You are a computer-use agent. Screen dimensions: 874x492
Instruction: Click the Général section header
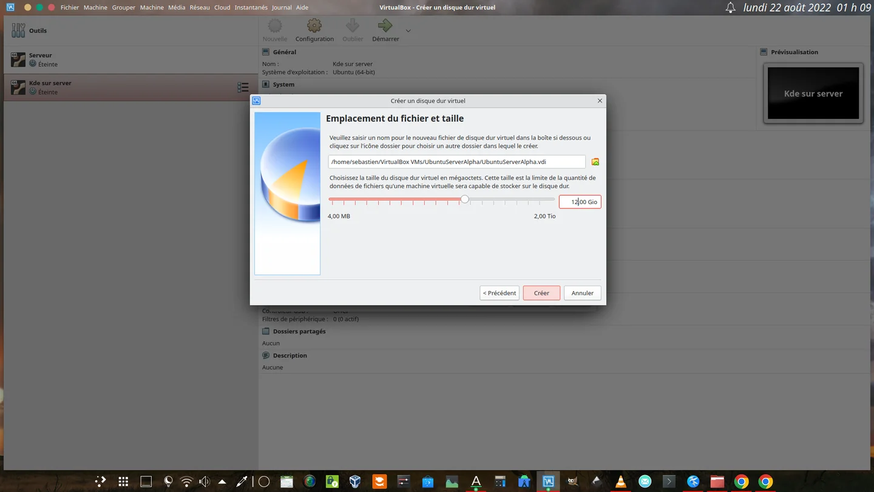(284, 52)
